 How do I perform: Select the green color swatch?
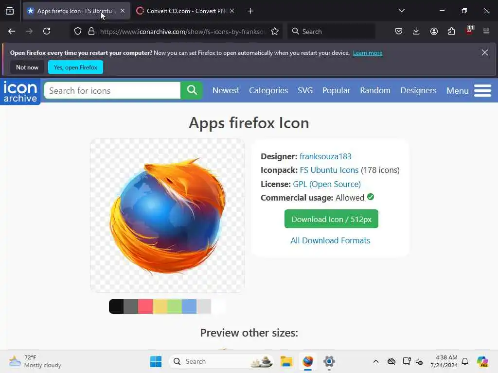click(x=175, y=306)
